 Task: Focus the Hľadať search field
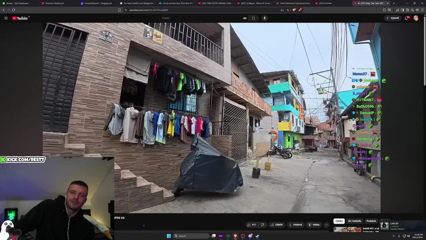pyautogui.click(x=203, y=18)
